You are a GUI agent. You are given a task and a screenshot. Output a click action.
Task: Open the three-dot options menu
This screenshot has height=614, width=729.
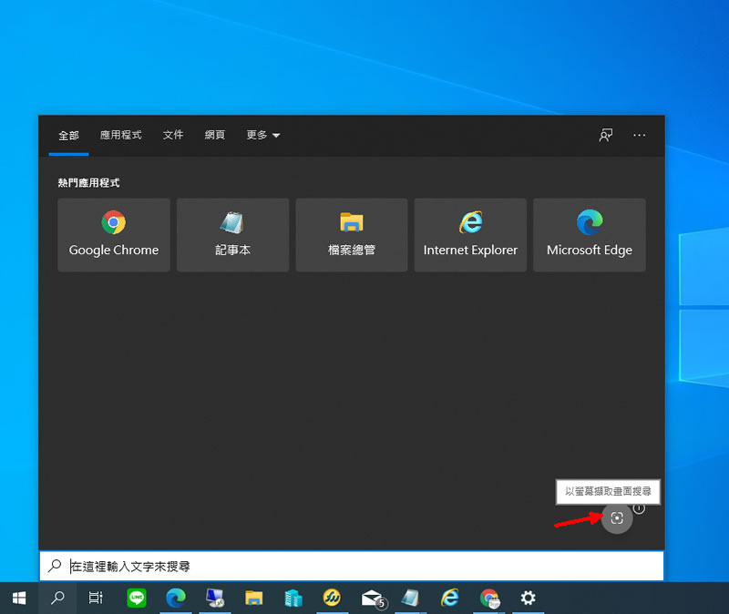pos(639,135)
